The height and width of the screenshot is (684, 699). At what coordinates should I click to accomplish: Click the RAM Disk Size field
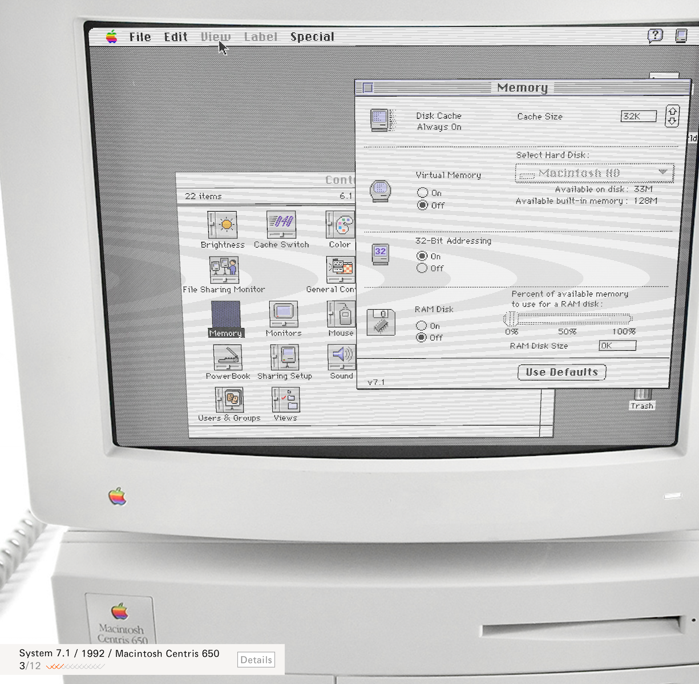click(617, 346)
